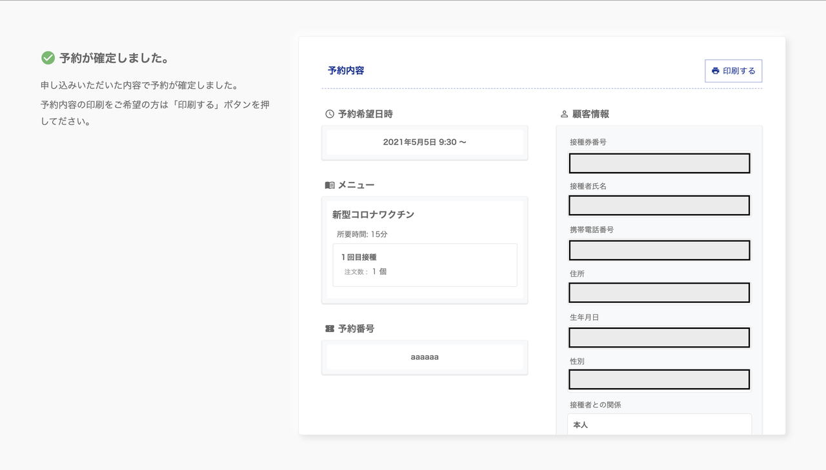The height and width of the screenshot is (470, 826).
Task: Click the 本人 relationship field
Action: [x=659, y=425]
